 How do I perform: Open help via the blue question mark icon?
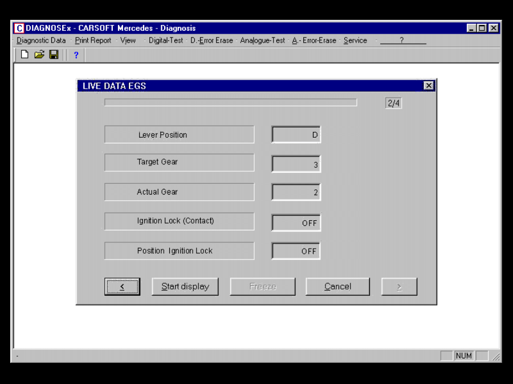pos(76,55)
